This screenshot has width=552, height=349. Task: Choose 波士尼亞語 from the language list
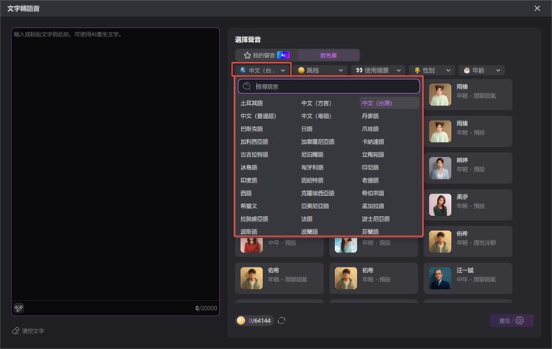[x=376, y=219]
